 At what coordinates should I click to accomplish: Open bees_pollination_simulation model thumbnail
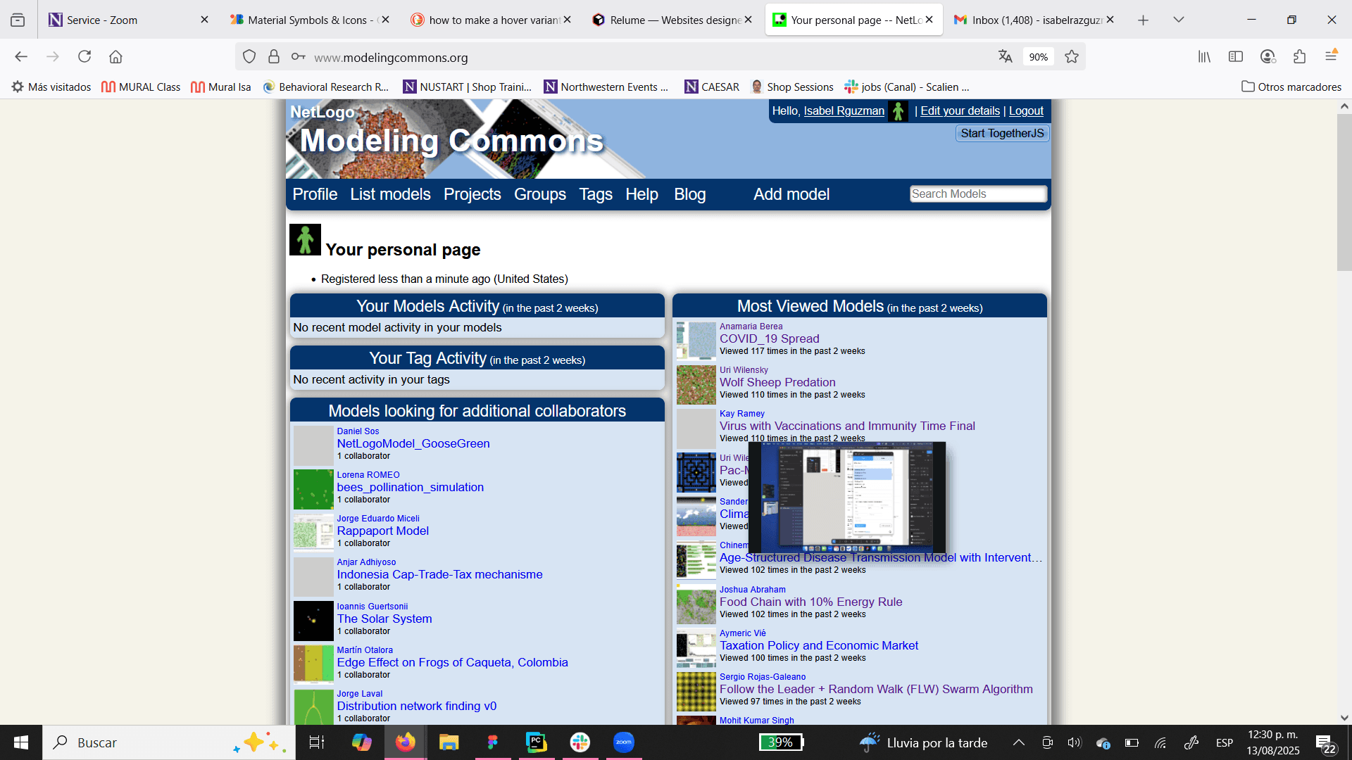(x=313, y=489)
